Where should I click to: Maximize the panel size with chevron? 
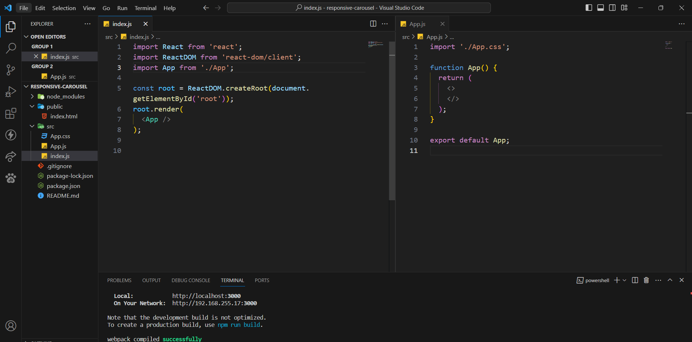[670, 280]
